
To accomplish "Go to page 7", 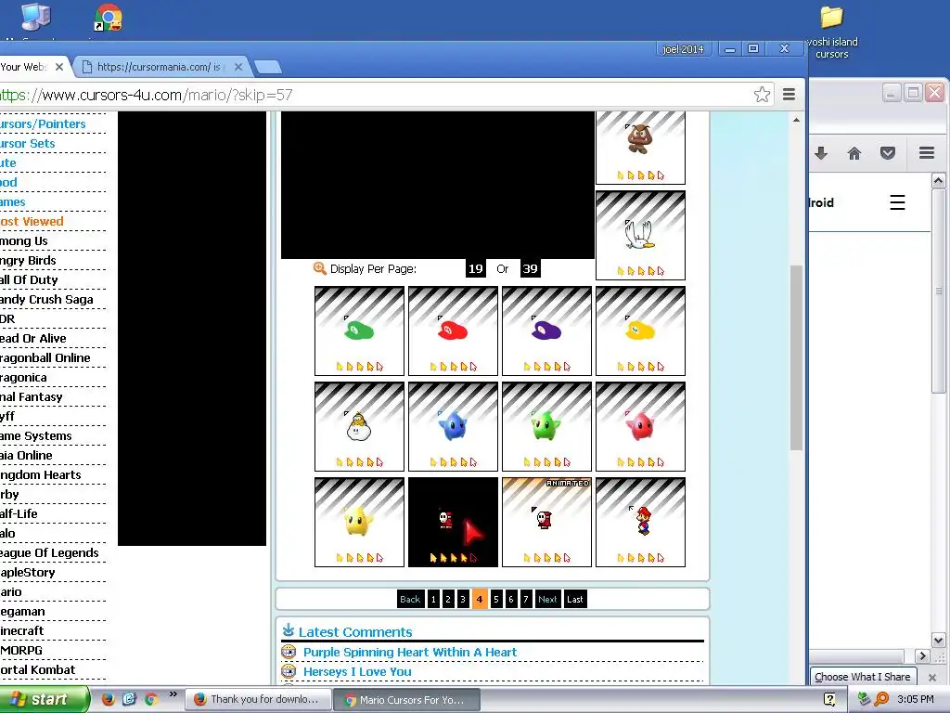I will pyautogui.click(x=526, y=599).
